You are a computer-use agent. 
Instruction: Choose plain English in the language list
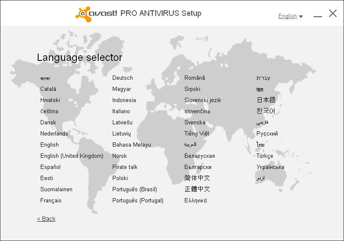(50, 145)
